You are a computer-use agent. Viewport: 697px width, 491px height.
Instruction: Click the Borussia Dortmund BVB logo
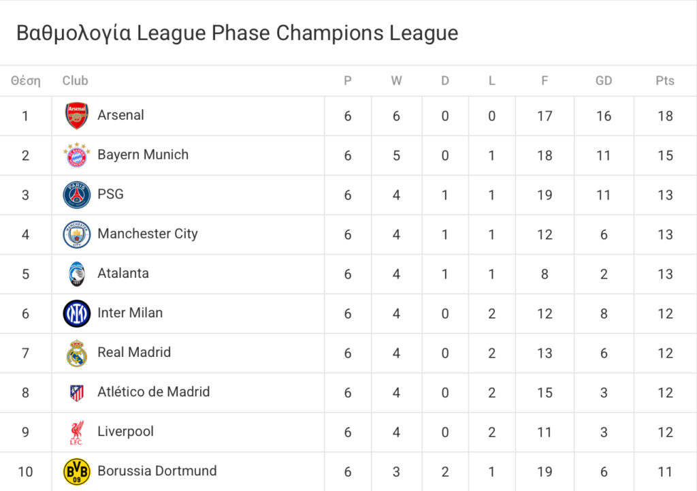[77, 471]
